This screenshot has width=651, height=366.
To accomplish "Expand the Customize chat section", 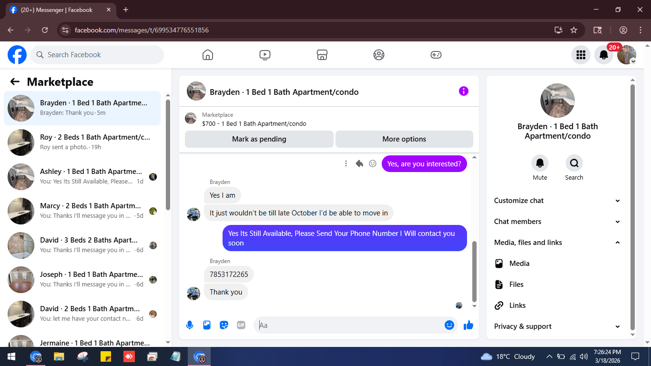I will pos(558,201).
